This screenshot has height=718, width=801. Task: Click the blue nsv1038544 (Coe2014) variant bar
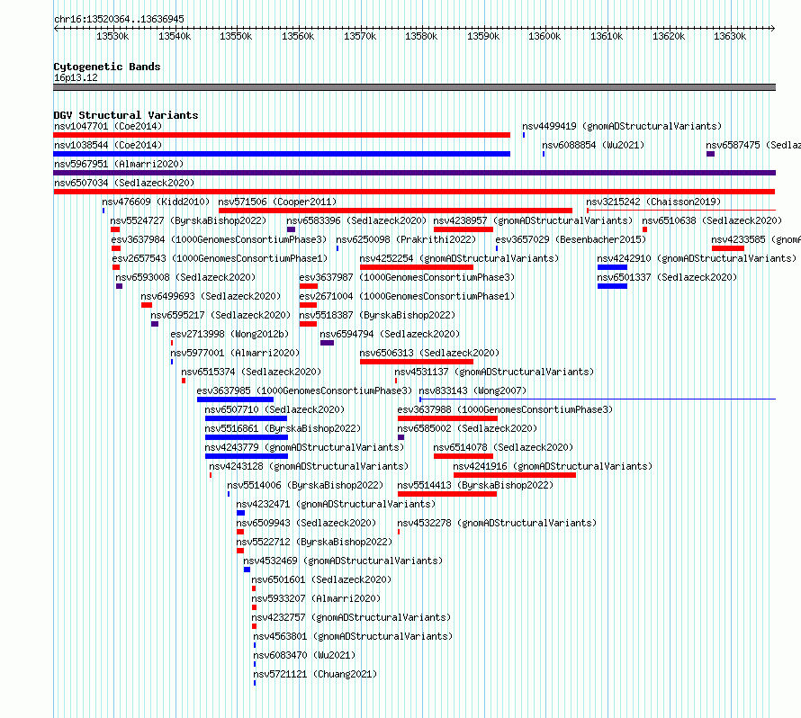[x=282, y=154]
